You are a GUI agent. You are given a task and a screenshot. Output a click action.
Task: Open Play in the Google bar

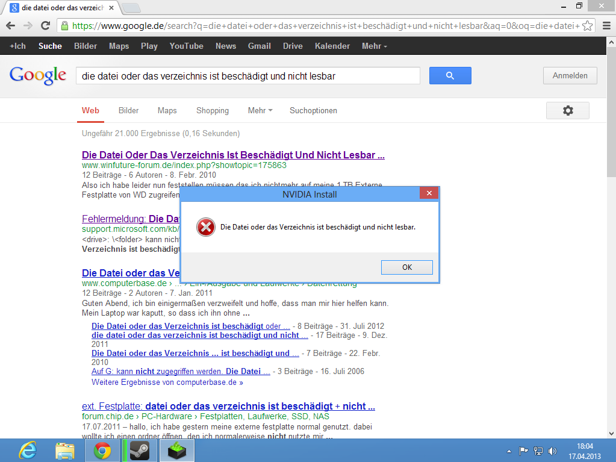[149, 46]
